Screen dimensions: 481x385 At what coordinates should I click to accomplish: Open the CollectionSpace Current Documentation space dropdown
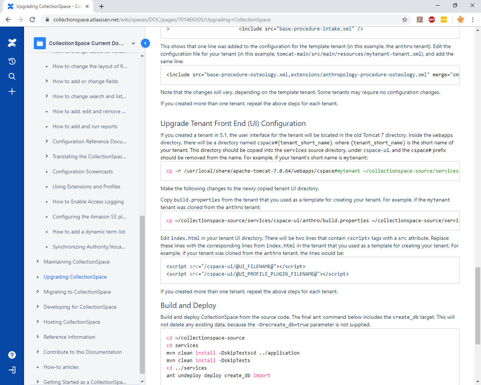133,43
